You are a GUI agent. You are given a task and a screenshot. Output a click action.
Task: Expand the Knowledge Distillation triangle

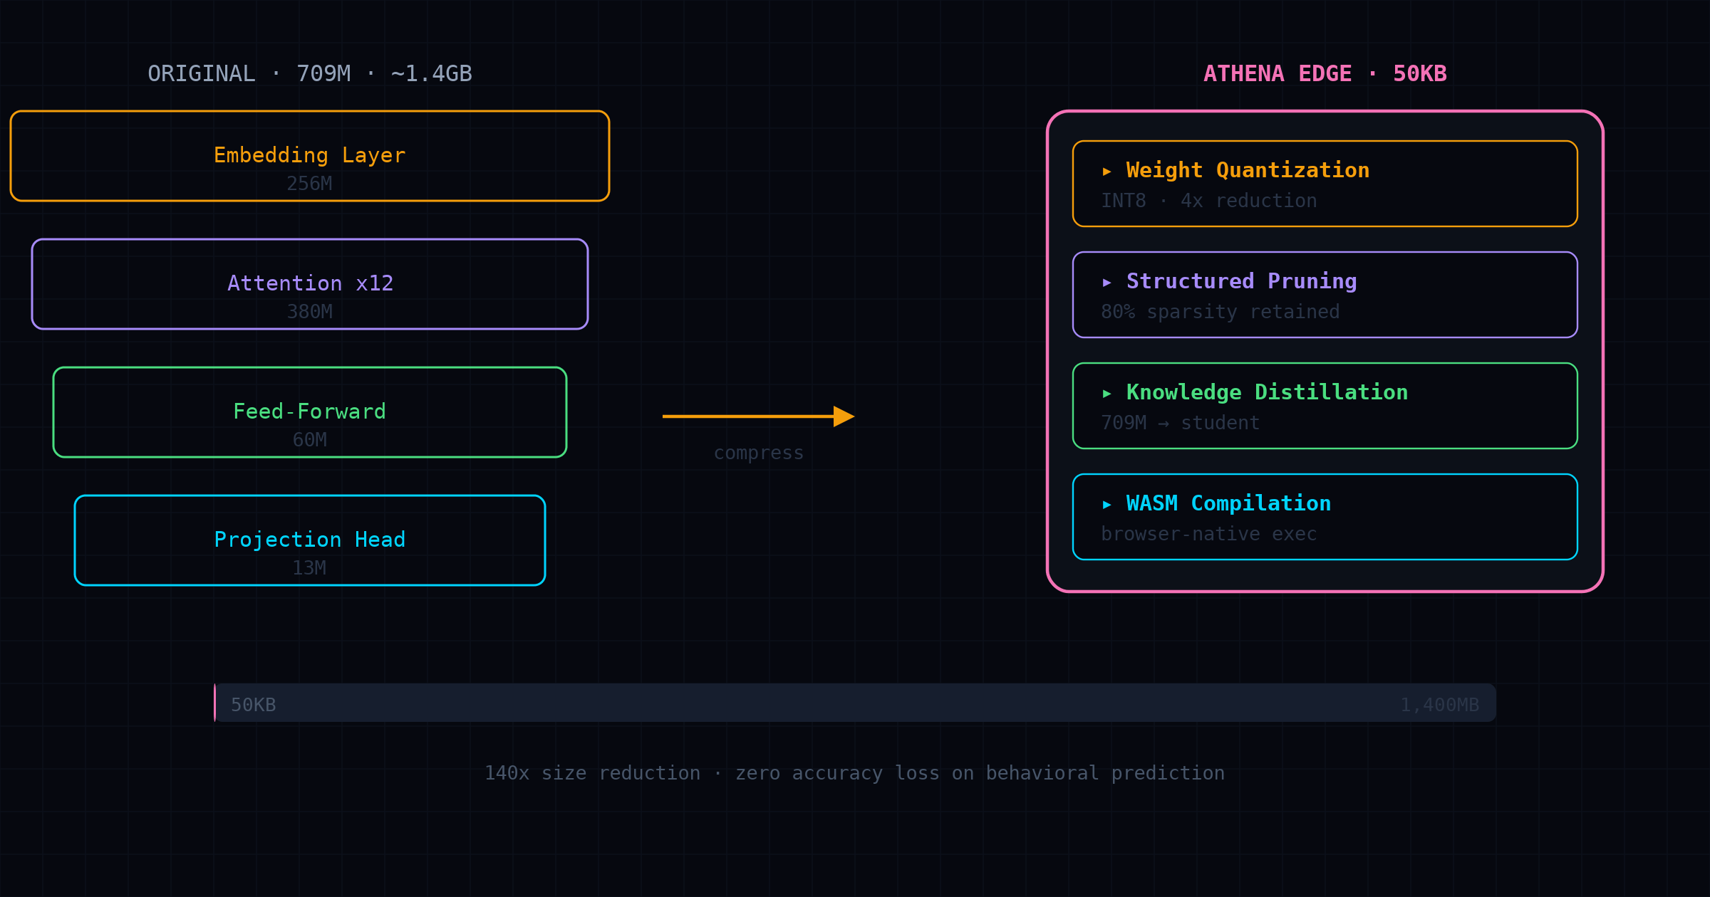click(x=1107, y=394)
